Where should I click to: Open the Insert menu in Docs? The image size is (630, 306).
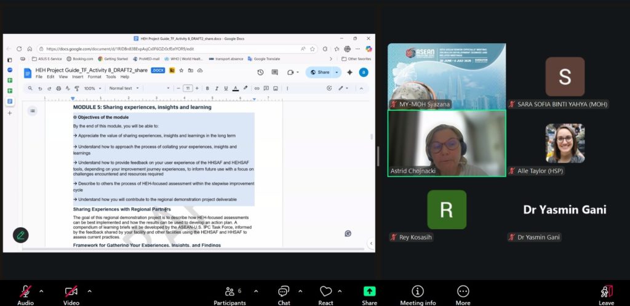pyautogui.click(x=78, y=77)
